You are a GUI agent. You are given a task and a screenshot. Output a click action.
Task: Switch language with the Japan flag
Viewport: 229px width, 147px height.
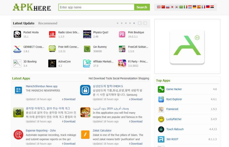(172, 7)
